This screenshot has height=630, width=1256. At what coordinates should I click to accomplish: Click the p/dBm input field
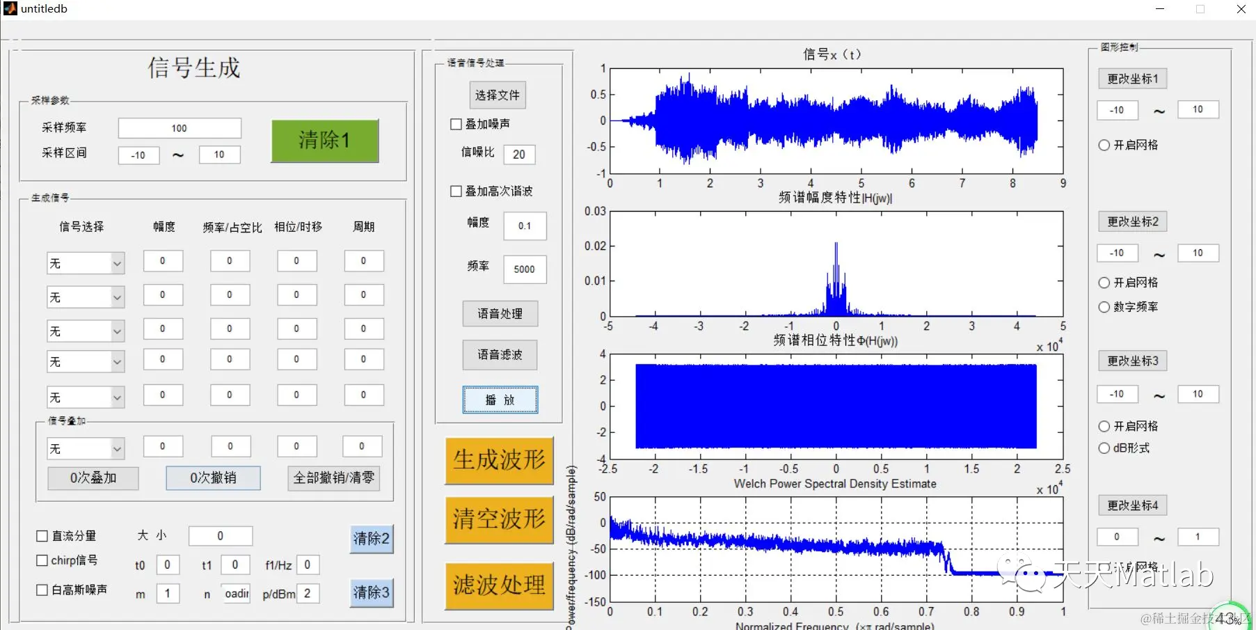(x=308, y=594)
